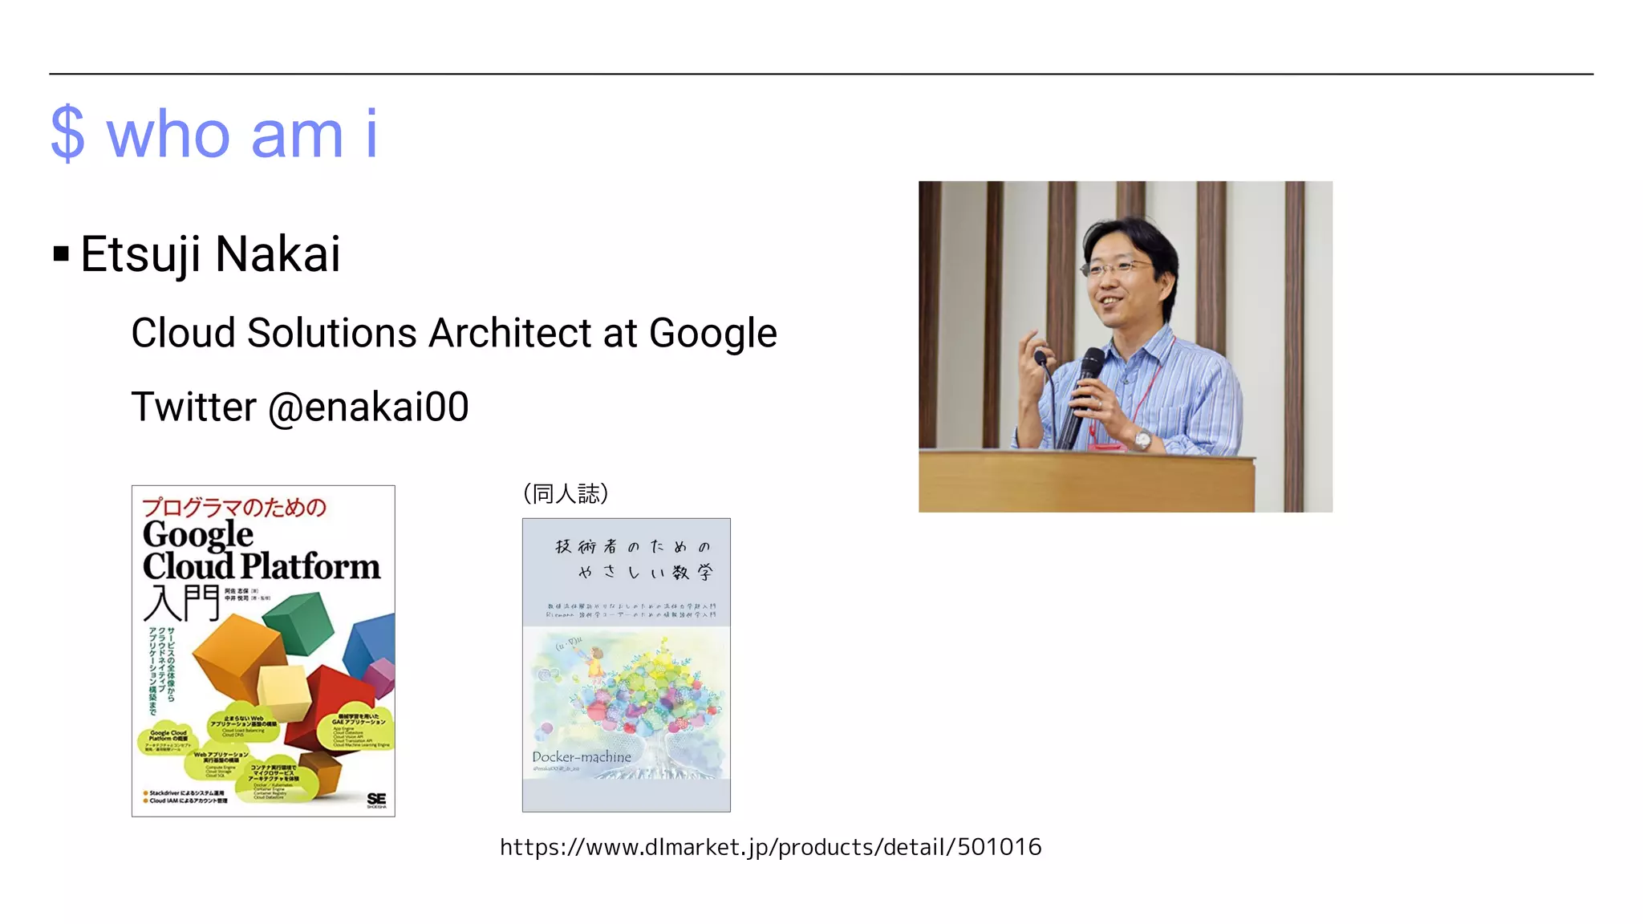Image resolution: width=1643 pixels, height=924 pixels.
Task: Click the '$ who am i' slide title
Action: pos(213,133)
